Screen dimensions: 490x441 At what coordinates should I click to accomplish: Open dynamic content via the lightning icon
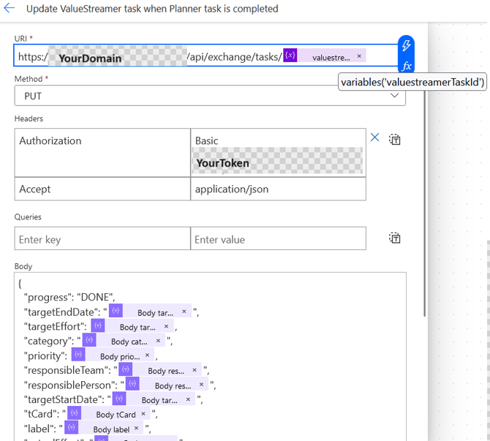click(407, 45)
